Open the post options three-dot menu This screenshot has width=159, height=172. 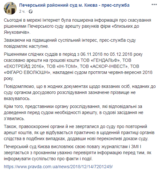(154, 4)
